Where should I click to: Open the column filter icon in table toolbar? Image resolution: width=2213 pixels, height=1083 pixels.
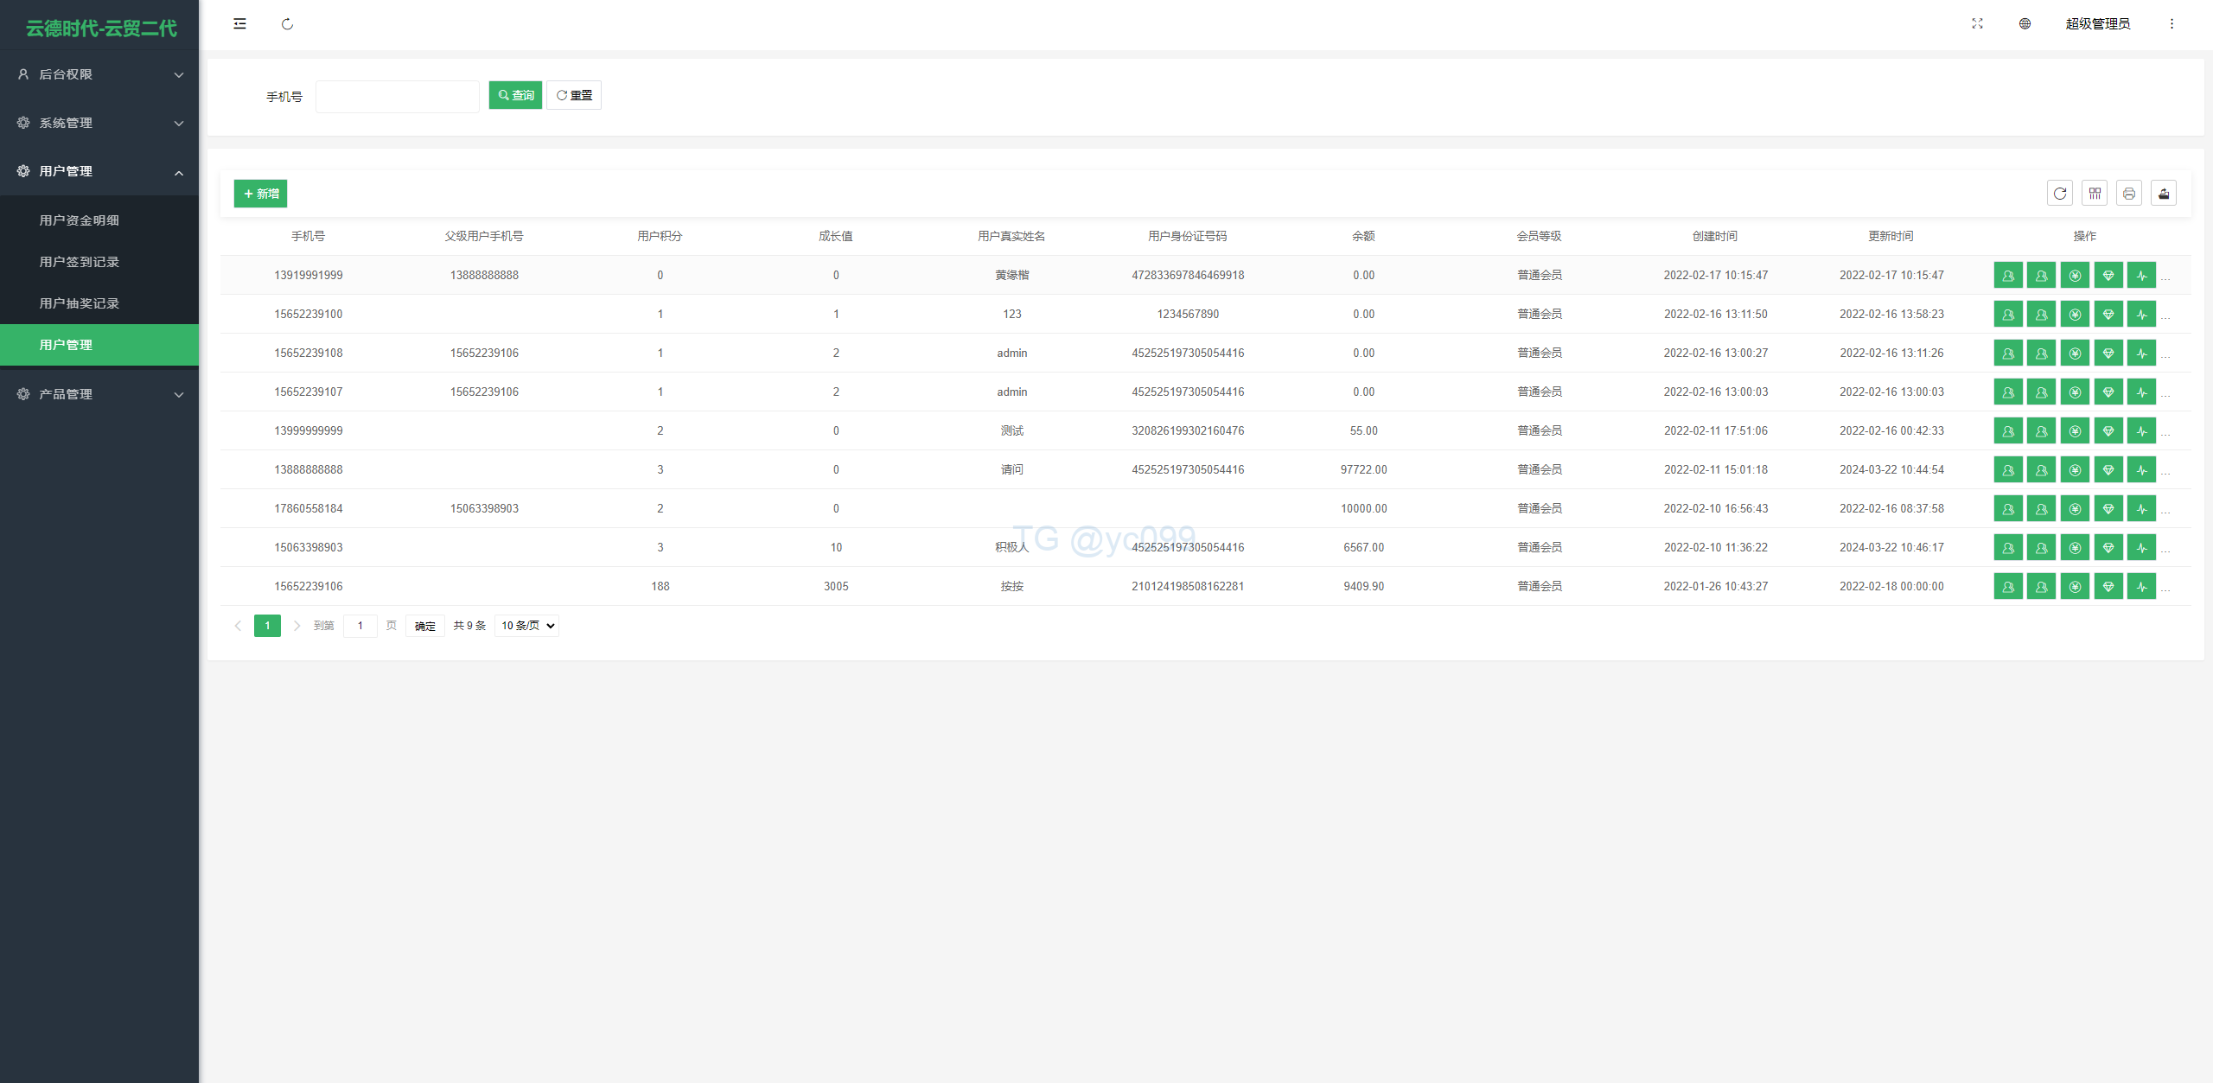[2095, 194]
